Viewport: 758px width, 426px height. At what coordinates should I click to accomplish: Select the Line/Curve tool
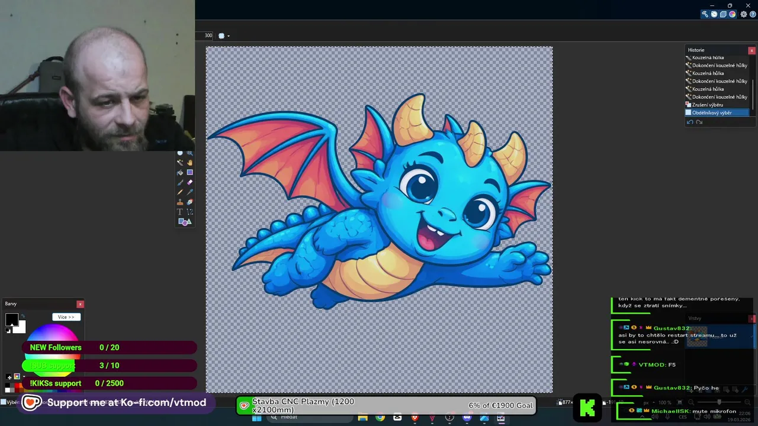[190, 211]
